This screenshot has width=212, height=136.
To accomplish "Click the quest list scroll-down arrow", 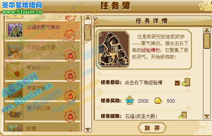I will 88,130.
